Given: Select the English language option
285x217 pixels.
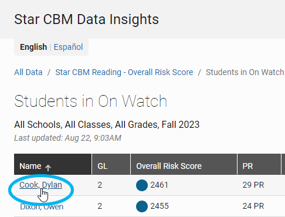Looking at the screenshot, I should tap(33, 47).
